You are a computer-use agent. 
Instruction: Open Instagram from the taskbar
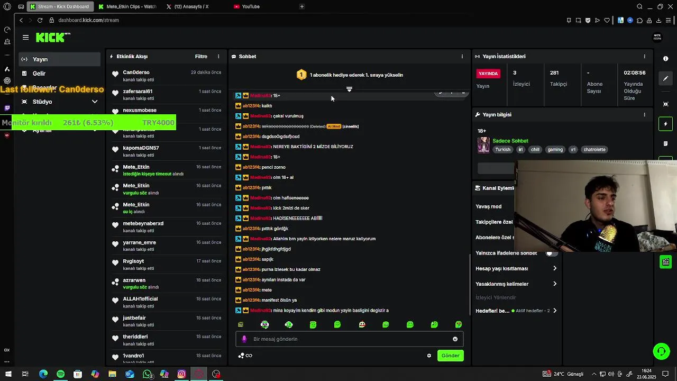[x=181, y=374]
